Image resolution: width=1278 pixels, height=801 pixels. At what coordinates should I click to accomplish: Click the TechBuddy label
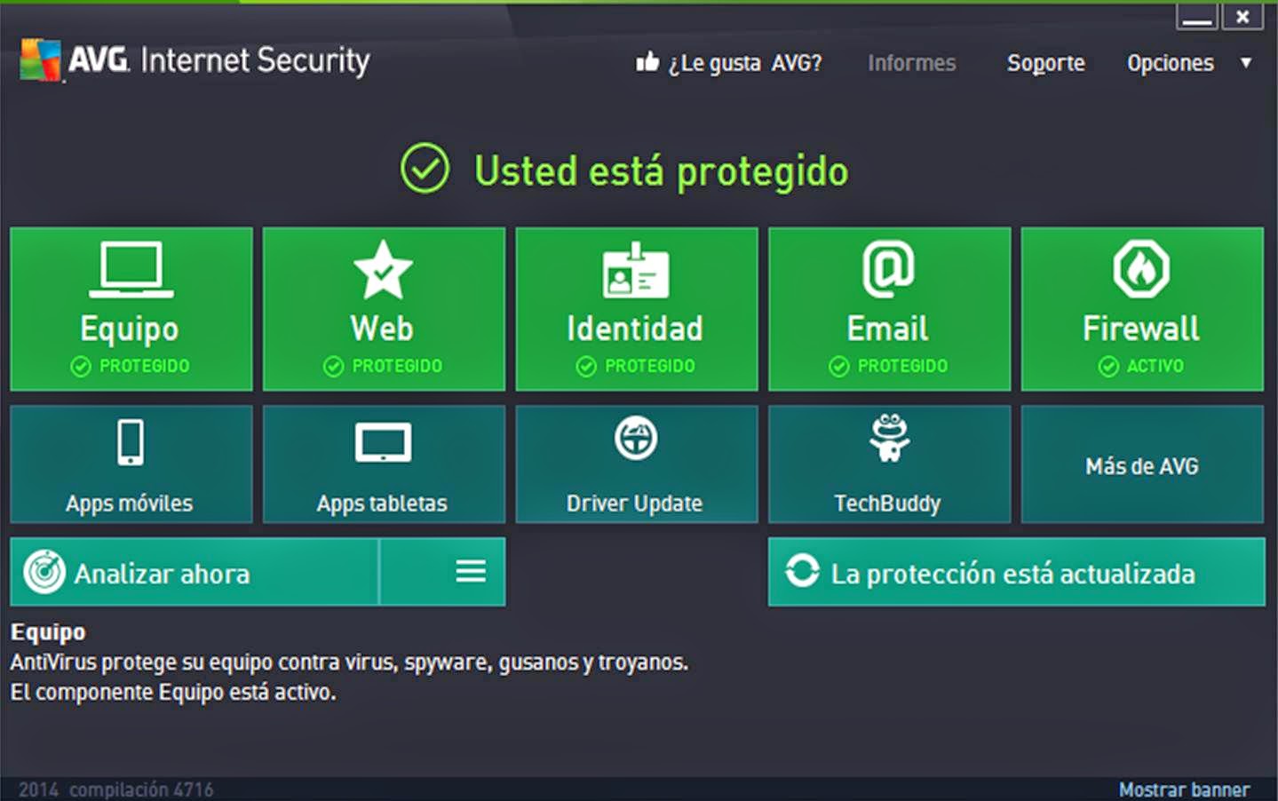pyautogui.click(x=887, y=504)
